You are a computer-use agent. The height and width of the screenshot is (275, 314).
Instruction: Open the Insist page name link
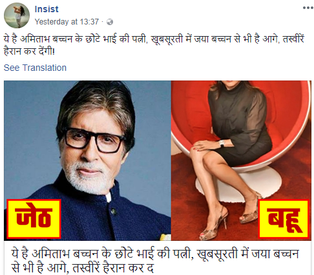point(47,9)
